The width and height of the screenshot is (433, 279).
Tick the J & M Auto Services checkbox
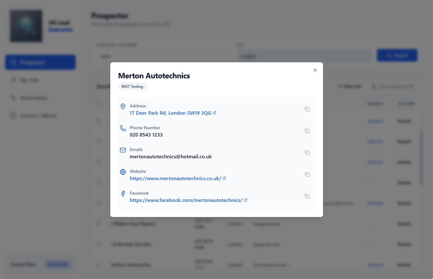99,244
